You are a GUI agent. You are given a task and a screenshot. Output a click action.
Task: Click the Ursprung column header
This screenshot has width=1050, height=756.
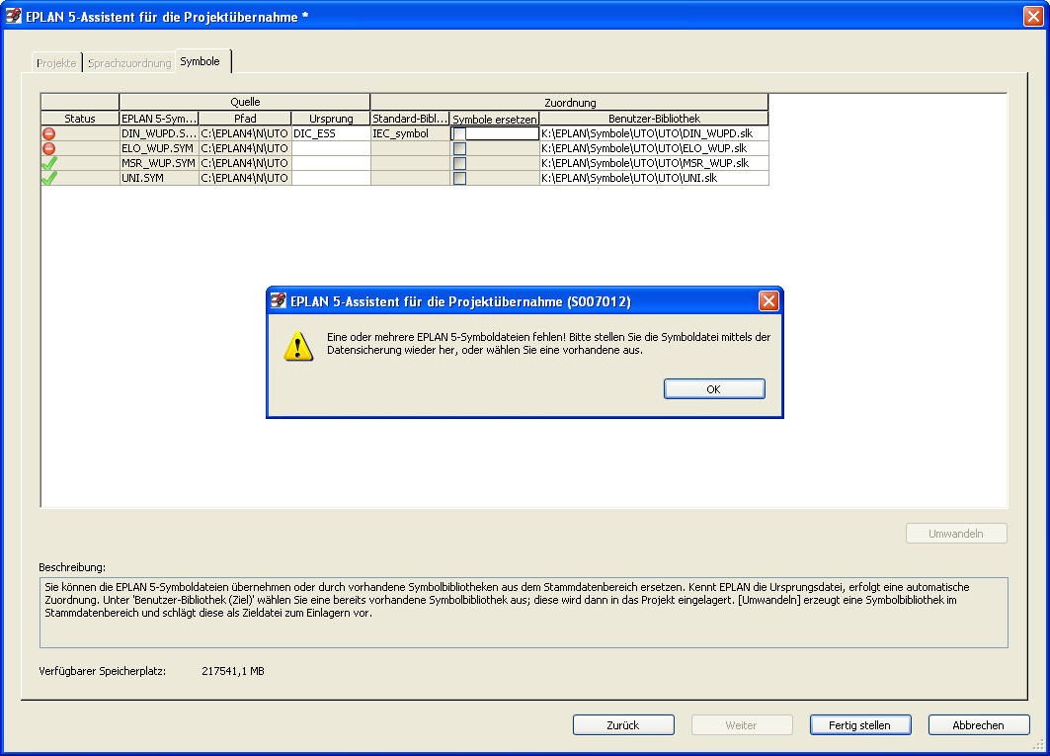click(331, 119)
